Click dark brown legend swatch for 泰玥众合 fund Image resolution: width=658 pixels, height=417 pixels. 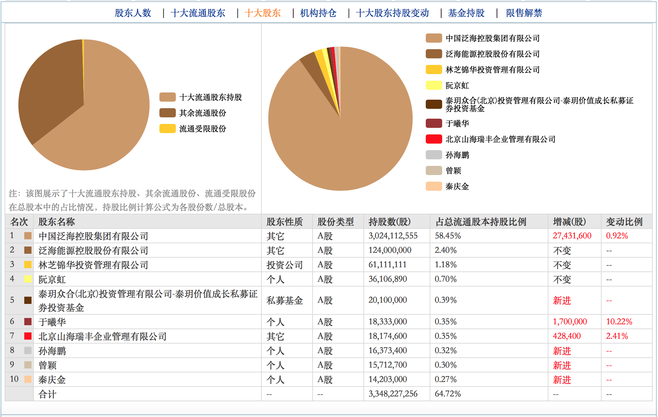434,104
